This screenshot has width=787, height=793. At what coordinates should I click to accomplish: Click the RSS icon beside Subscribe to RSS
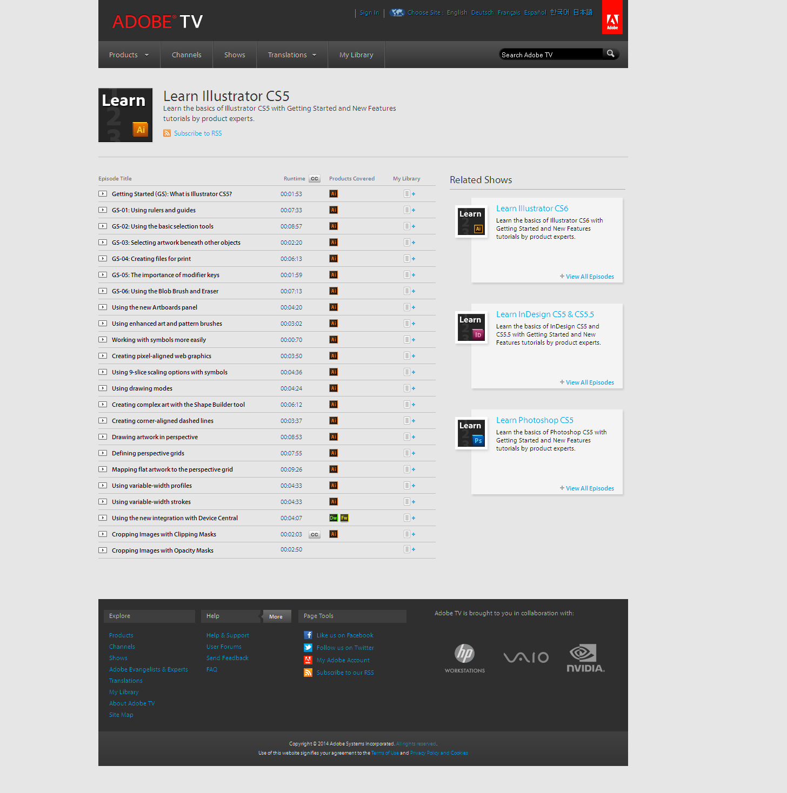[x=167, y=133]
